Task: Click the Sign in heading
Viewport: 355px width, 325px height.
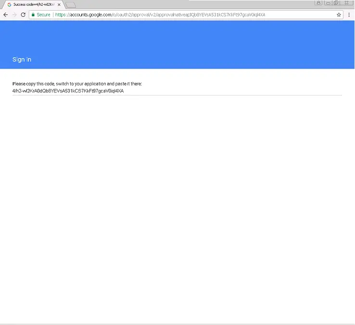Action: click(x=22, y=60)
